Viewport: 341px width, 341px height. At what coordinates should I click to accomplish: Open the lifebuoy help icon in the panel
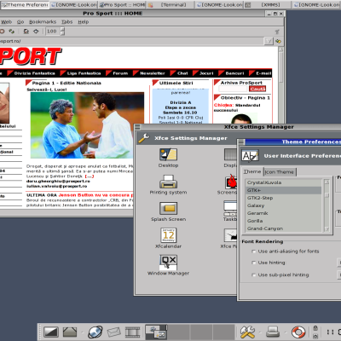click(x=298, y=332)
